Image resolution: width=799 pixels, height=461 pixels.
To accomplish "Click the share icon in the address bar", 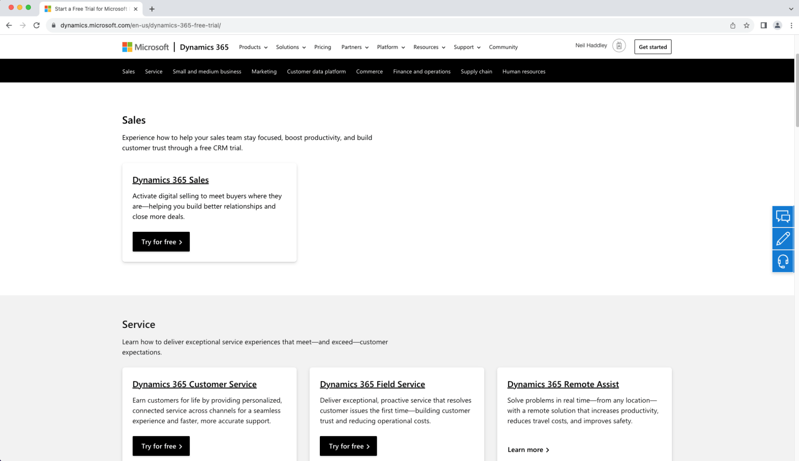I will tap(733, 25).
